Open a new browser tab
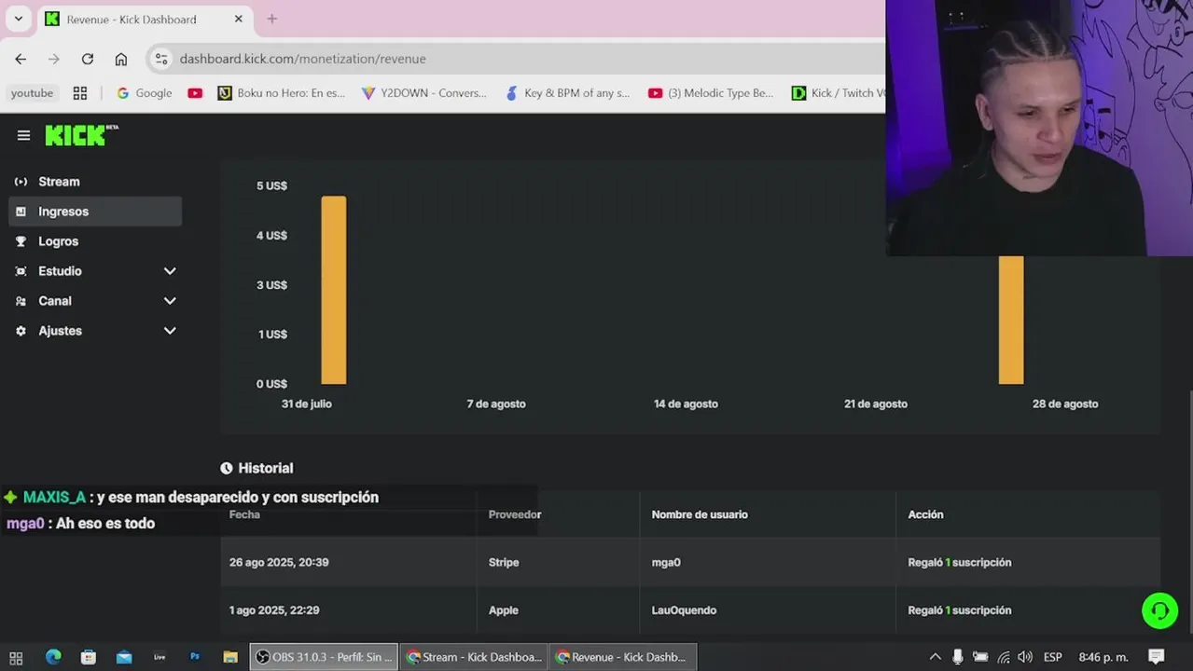This screenshot has width=1193, height=671. [x=272, y=19]
